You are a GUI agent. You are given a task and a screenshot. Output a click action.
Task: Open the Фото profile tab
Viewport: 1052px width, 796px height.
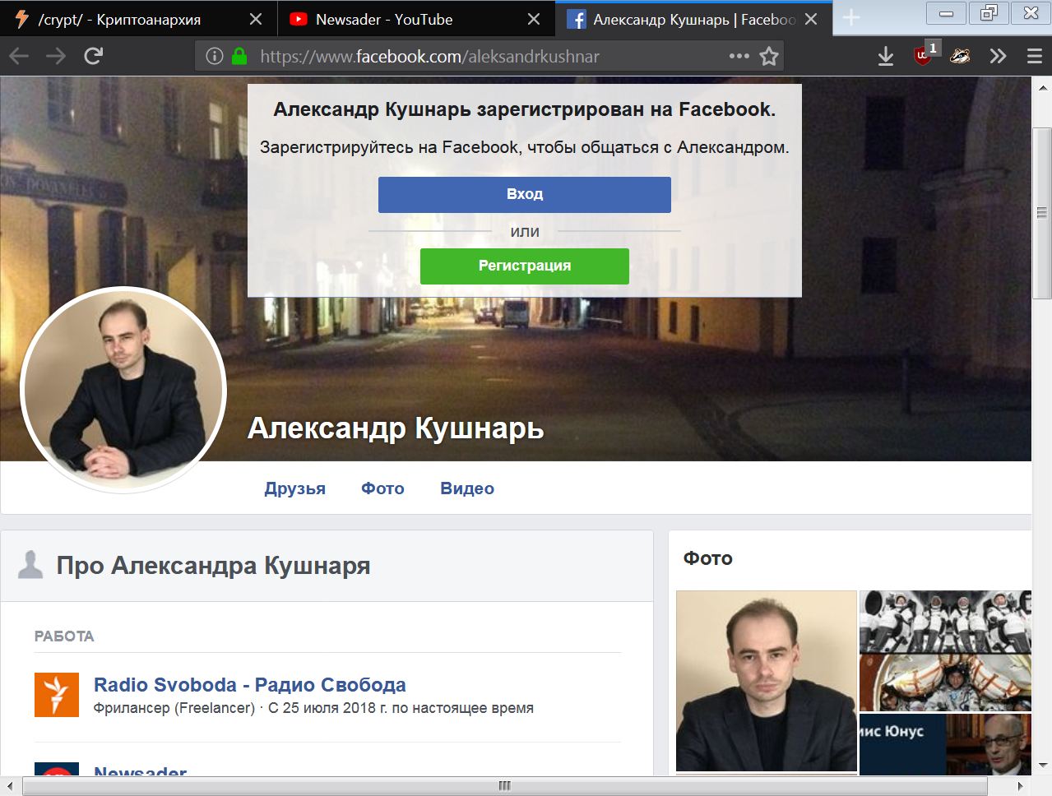coord(383,488)
